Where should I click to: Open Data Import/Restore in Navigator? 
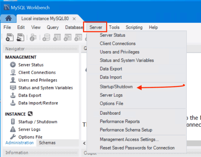tap(38, 103)
